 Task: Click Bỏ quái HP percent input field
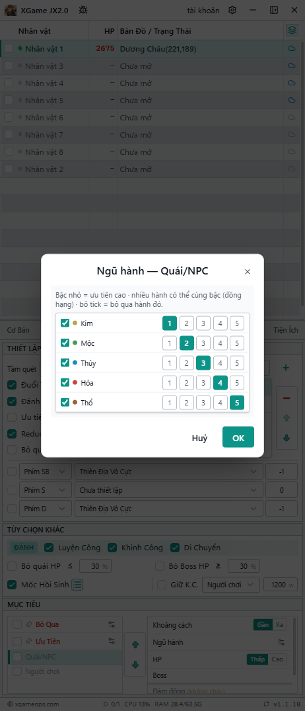(x=95, y=566)
